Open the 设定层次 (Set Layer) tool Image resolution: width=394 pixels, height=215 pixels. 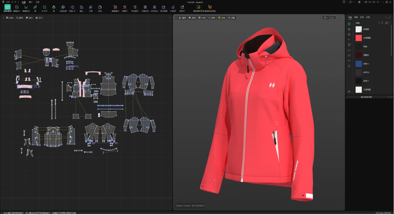[x=155, y=7]
